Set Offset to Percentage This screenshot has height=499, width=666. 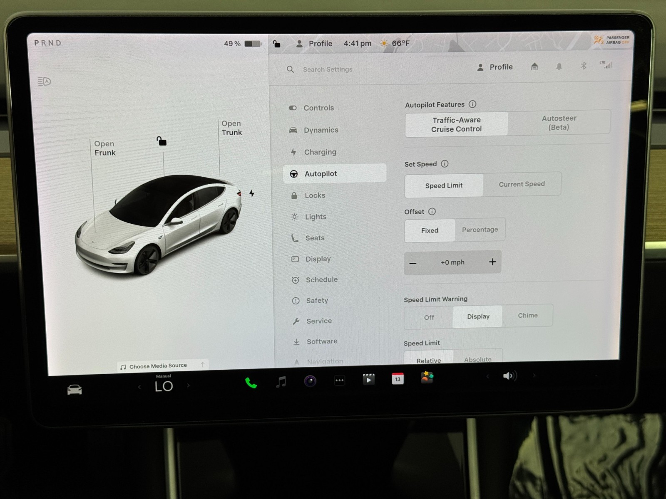480,230
